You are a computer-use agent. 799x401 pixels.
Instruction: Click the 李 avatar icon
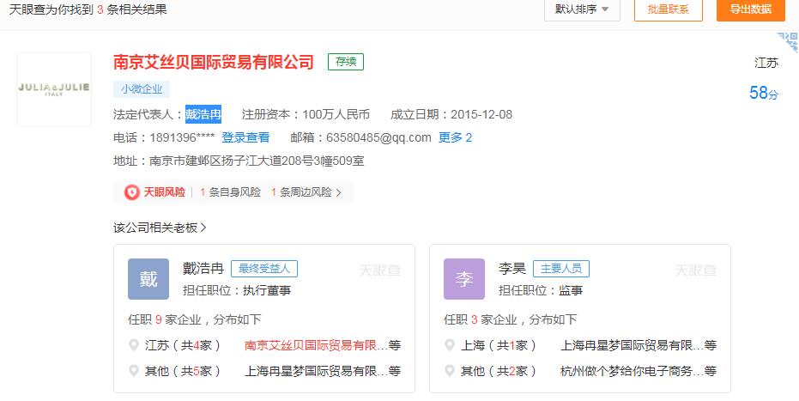(464, 279)
